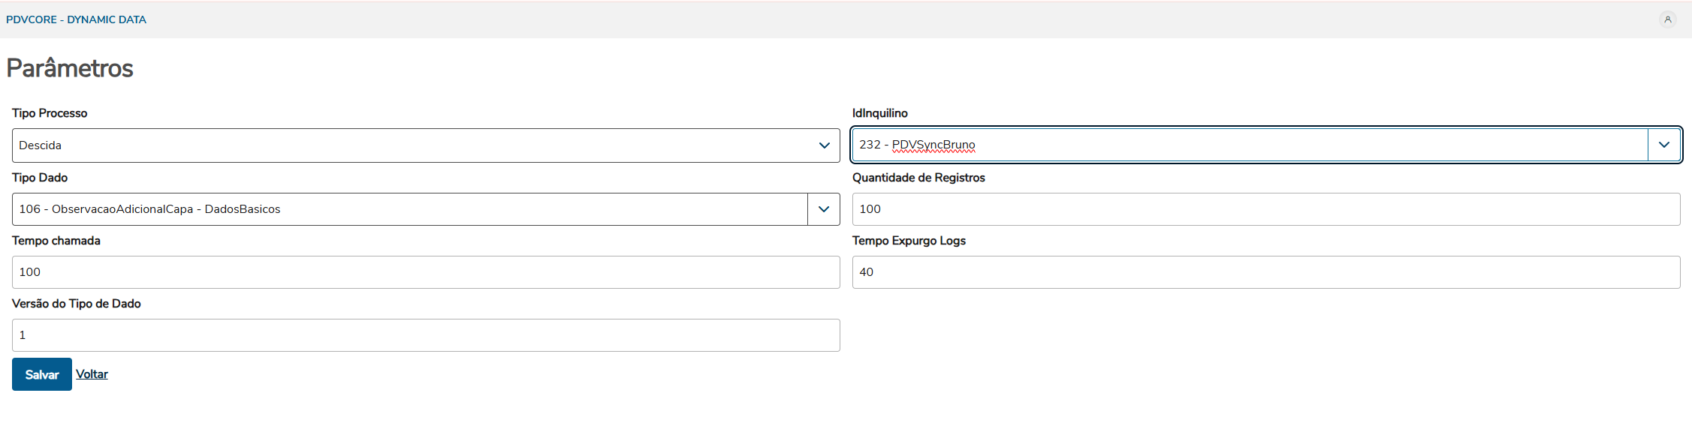Click the IdInquilino dropdown arrow button
This screenshot has height=426, width=1692.
click(1664, 145)
